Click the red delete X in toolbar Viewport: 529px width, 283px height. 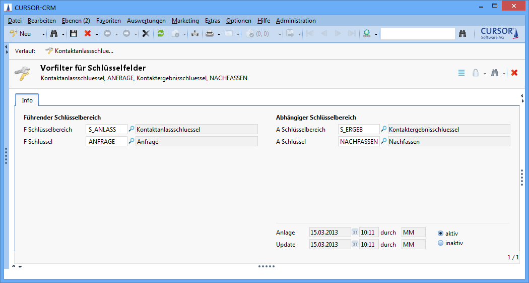click(88, 34)
